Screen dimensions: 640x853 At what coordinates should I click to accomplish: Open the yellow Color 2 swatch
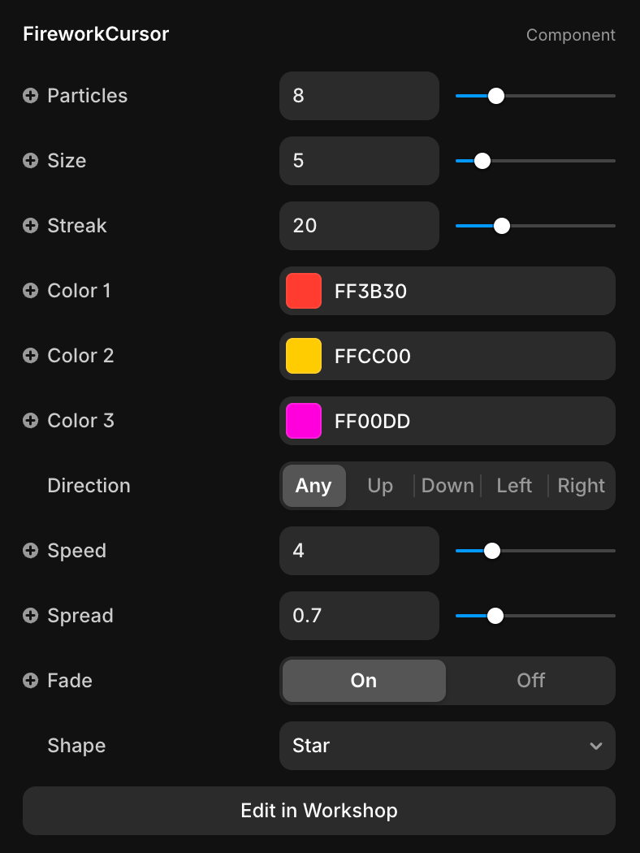coord(304,356)
